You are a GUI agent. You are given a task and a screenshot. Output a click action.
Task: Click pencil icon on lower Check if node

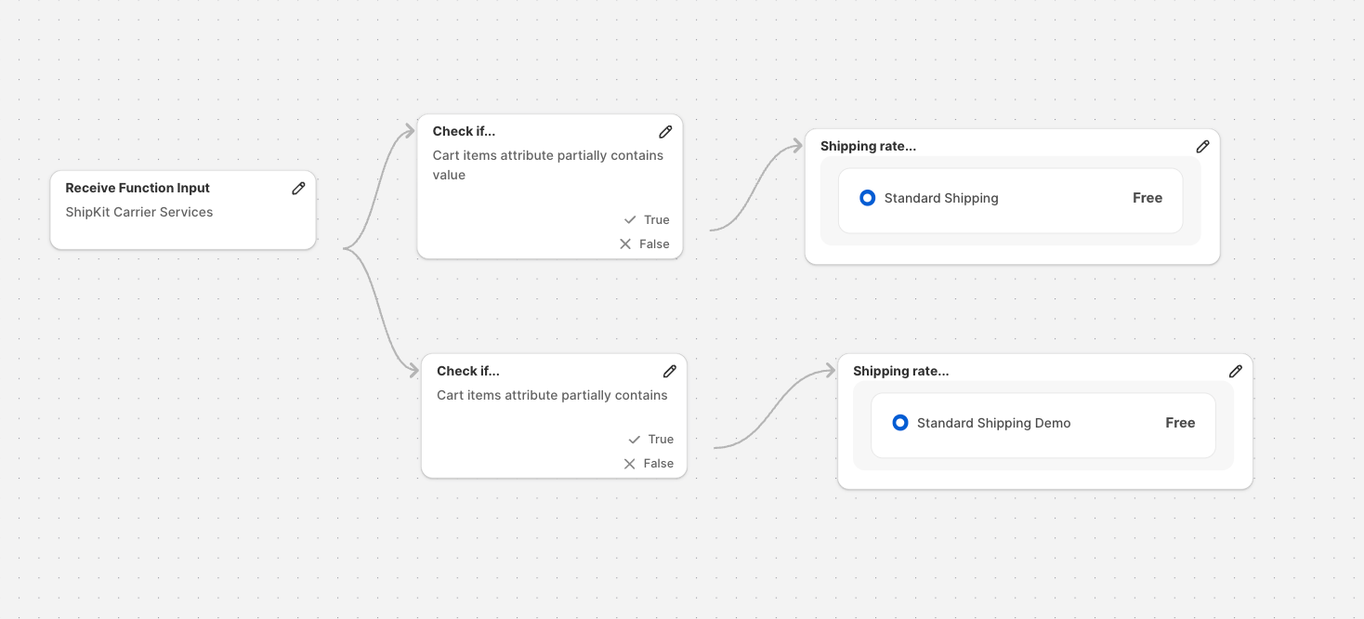click(x=670, y=371)
